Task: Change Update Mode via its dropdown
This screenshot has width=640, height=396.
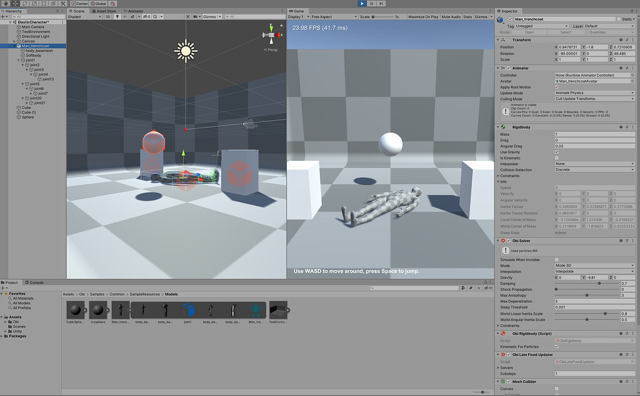Action: [594, 93]
